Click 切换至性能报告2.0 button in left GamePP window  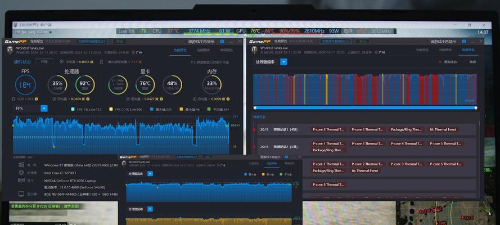click(x=92, y=42)
